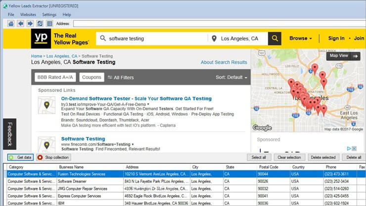Screen dimensions: 366x206
Task: Click the map thumbnail beside On-Demand Software Tester
Action: click(x=46, y=105)
